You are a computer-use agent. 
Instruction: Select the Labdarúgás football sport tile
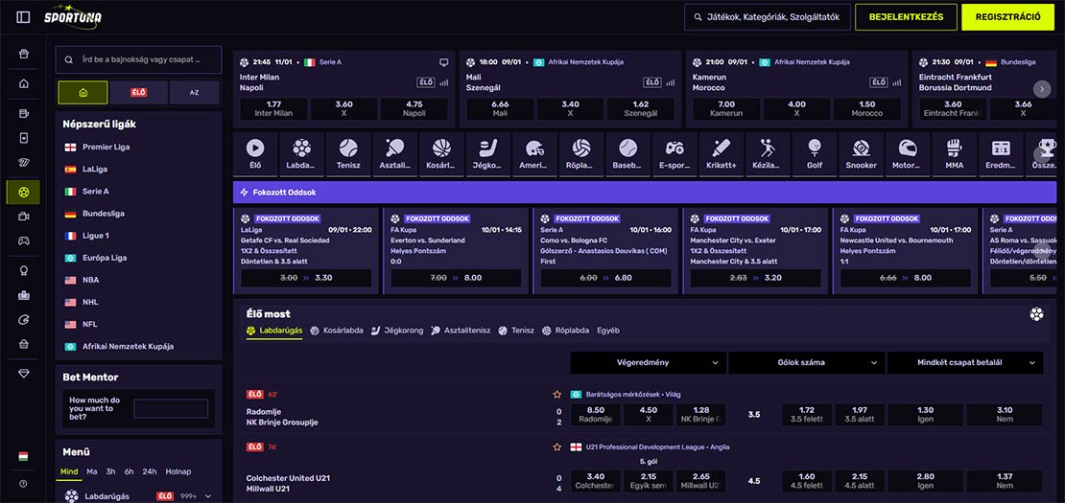(x=301, y=154)
